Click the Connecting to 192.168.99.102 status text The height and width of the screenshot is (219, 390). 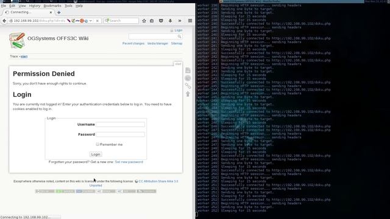click(26, 217)
